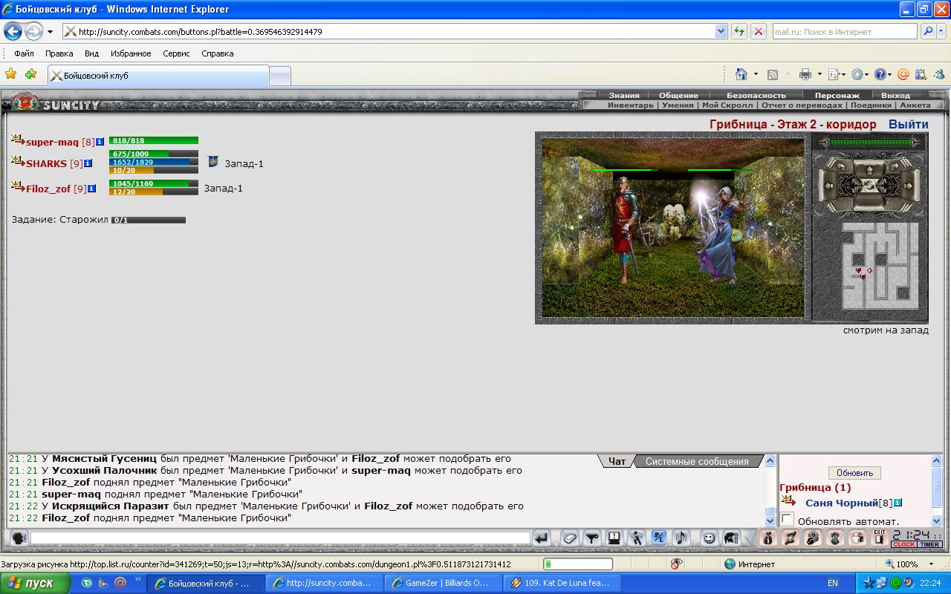Click the private message arrow icon before SHARKS

(x=18, y=162)
